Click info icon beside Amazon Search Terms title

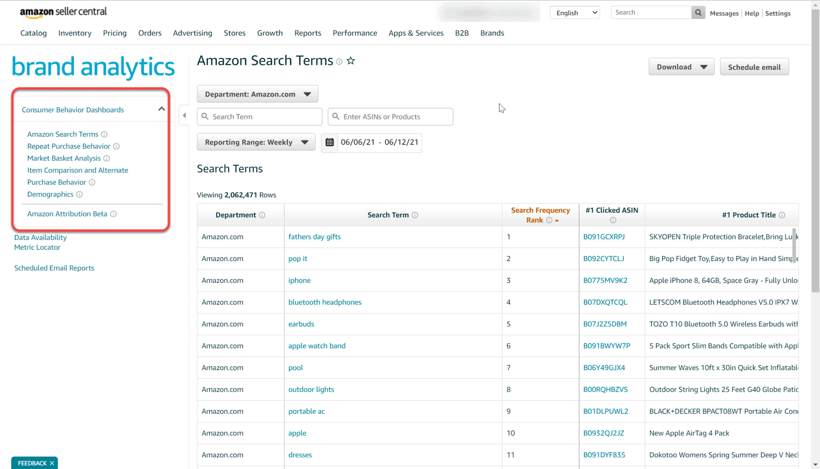[x=339, y=62]
